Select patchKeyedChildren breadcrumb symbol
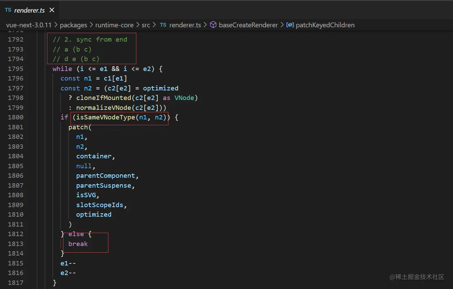This screenshot has height=289, width=453. point(325,25)
